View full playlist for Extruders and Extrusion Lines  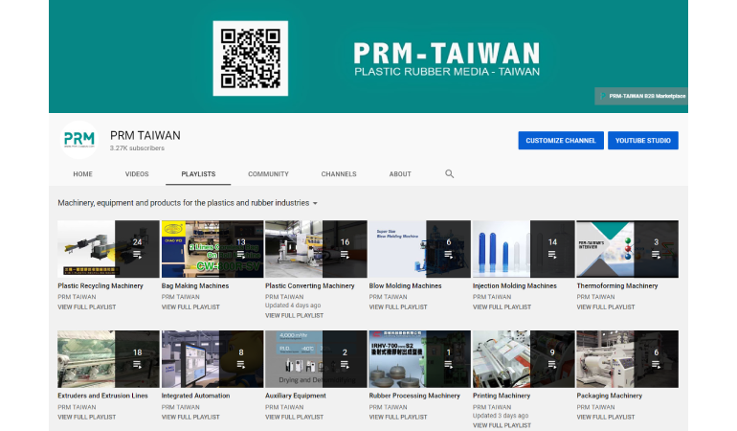pyautogui.click(x=87, y=417)
